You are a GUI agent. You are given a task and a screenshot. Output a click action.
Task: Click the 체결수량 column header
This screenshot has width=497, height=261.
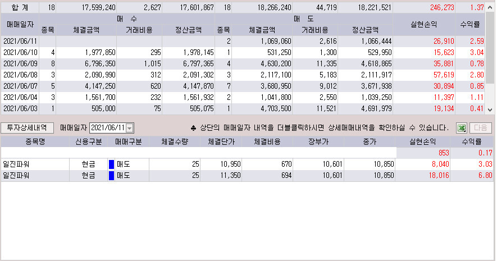coord(175,142)
